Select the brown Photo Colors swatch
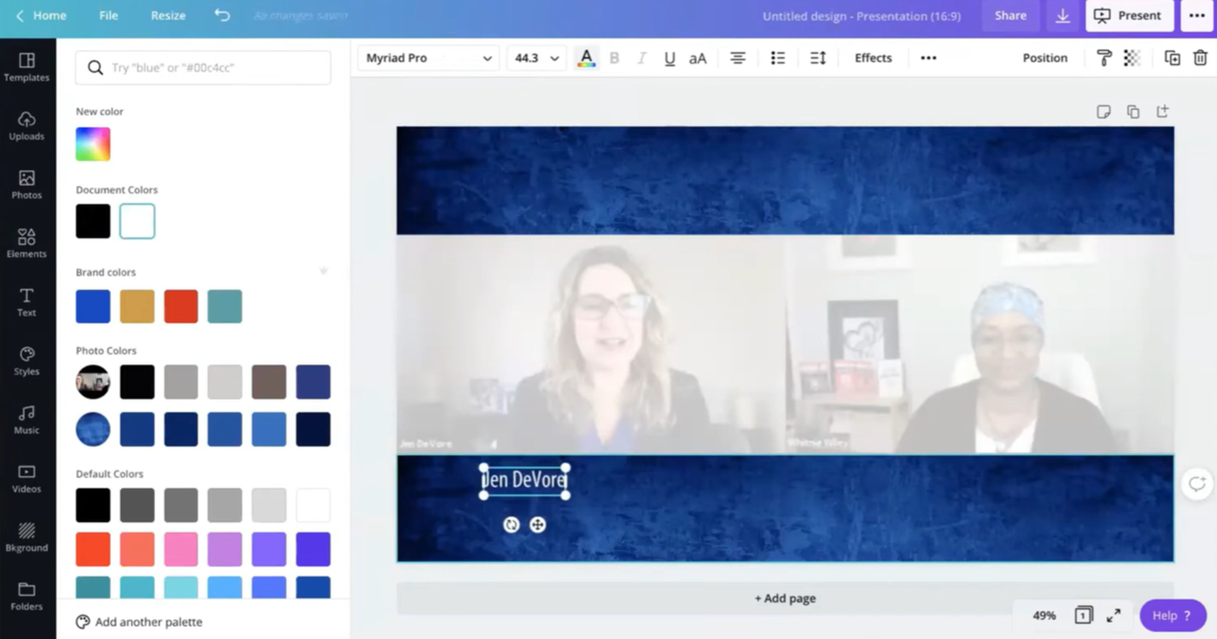 pos(269,382)
